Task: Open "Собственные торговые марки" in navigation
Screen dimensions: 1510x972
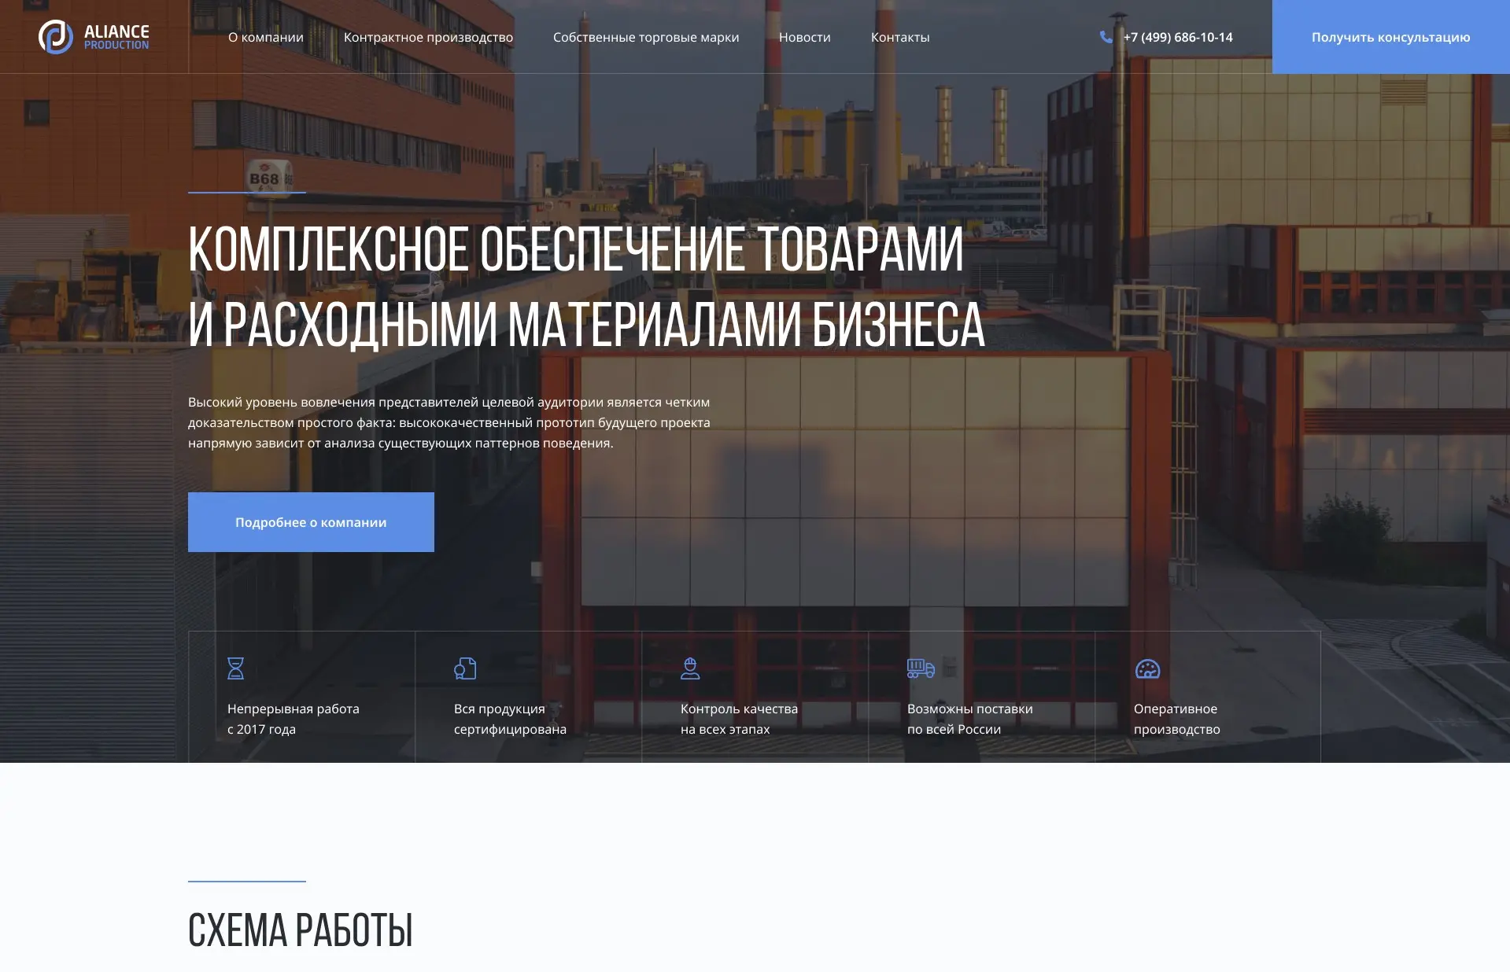Action: point(645,37)
